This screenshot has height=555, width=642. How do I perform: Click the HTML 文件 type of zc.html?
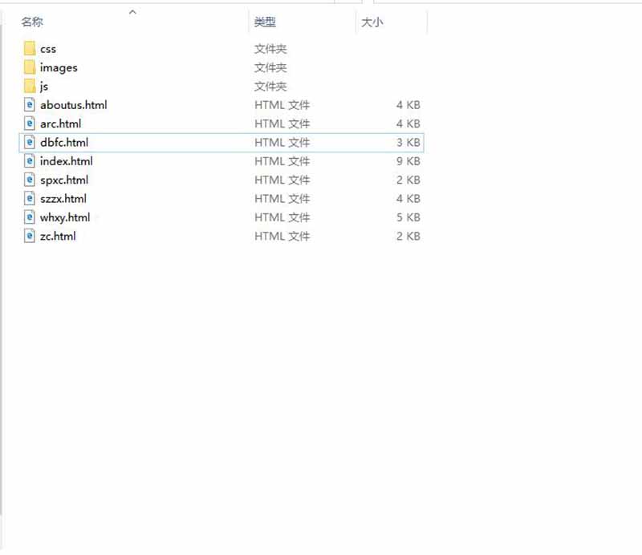pyautogui.click(x=282, y=236)
